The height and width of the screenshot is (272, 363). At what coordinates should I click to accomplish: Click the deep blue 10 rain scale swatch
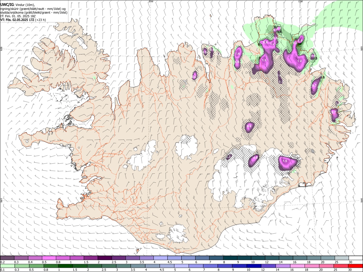(253, 266)
